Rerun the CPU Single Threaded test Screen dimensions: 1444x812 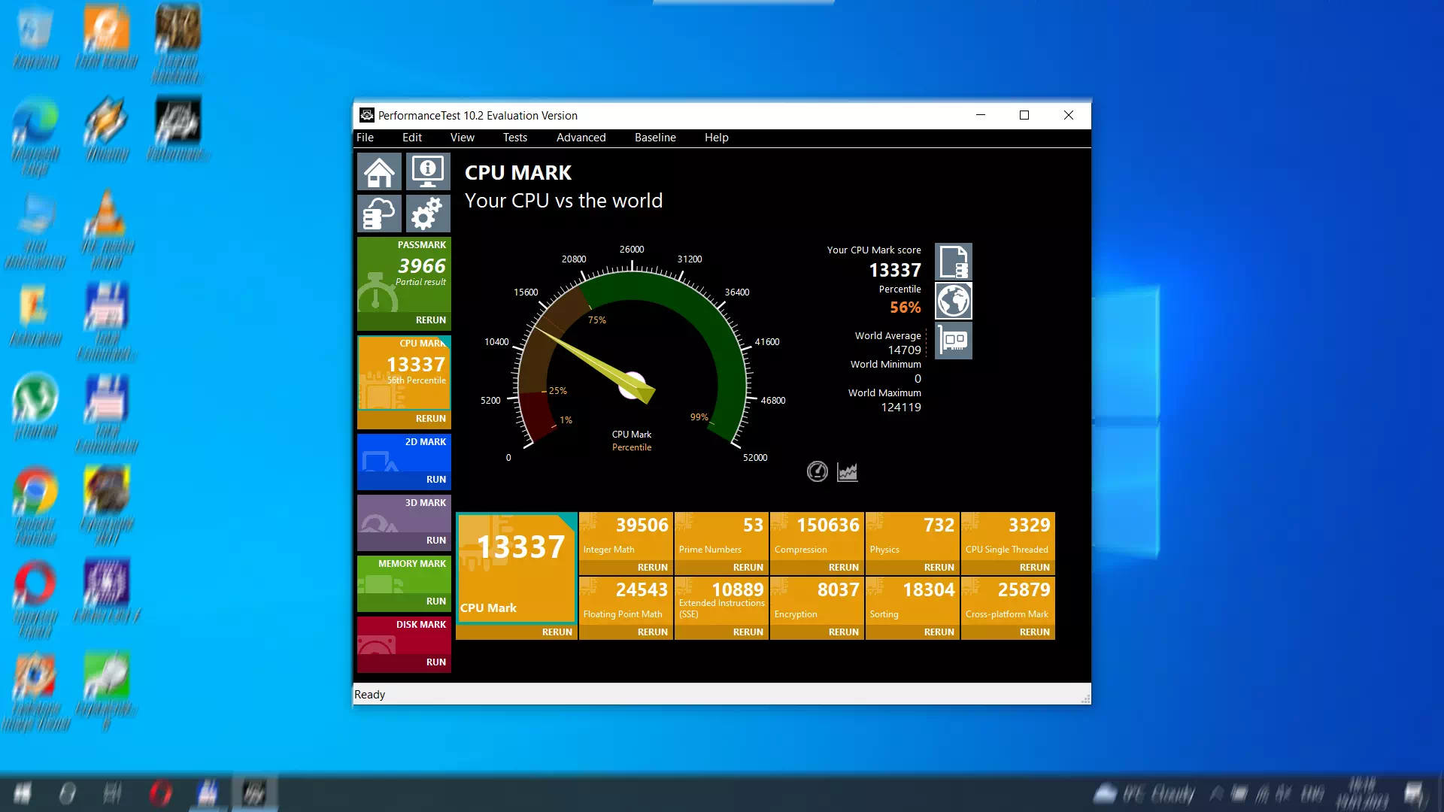pos(1035,567)
